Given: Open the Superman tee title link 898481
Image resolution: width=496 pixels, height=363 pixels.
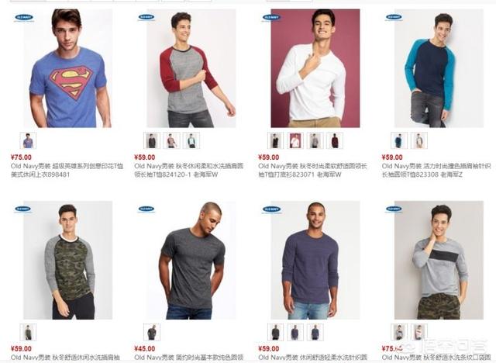Looking at the screenshot, I should [67, 171].
